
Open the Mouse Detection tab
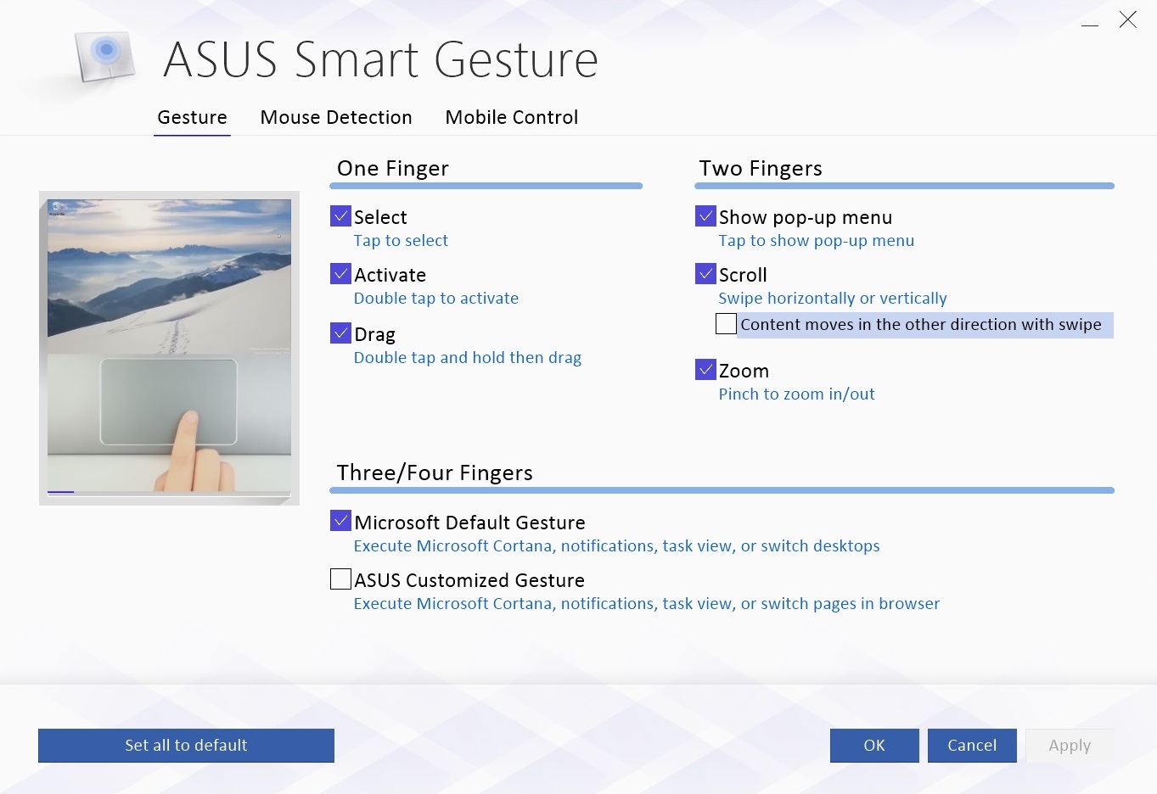[x=336, y=117]
